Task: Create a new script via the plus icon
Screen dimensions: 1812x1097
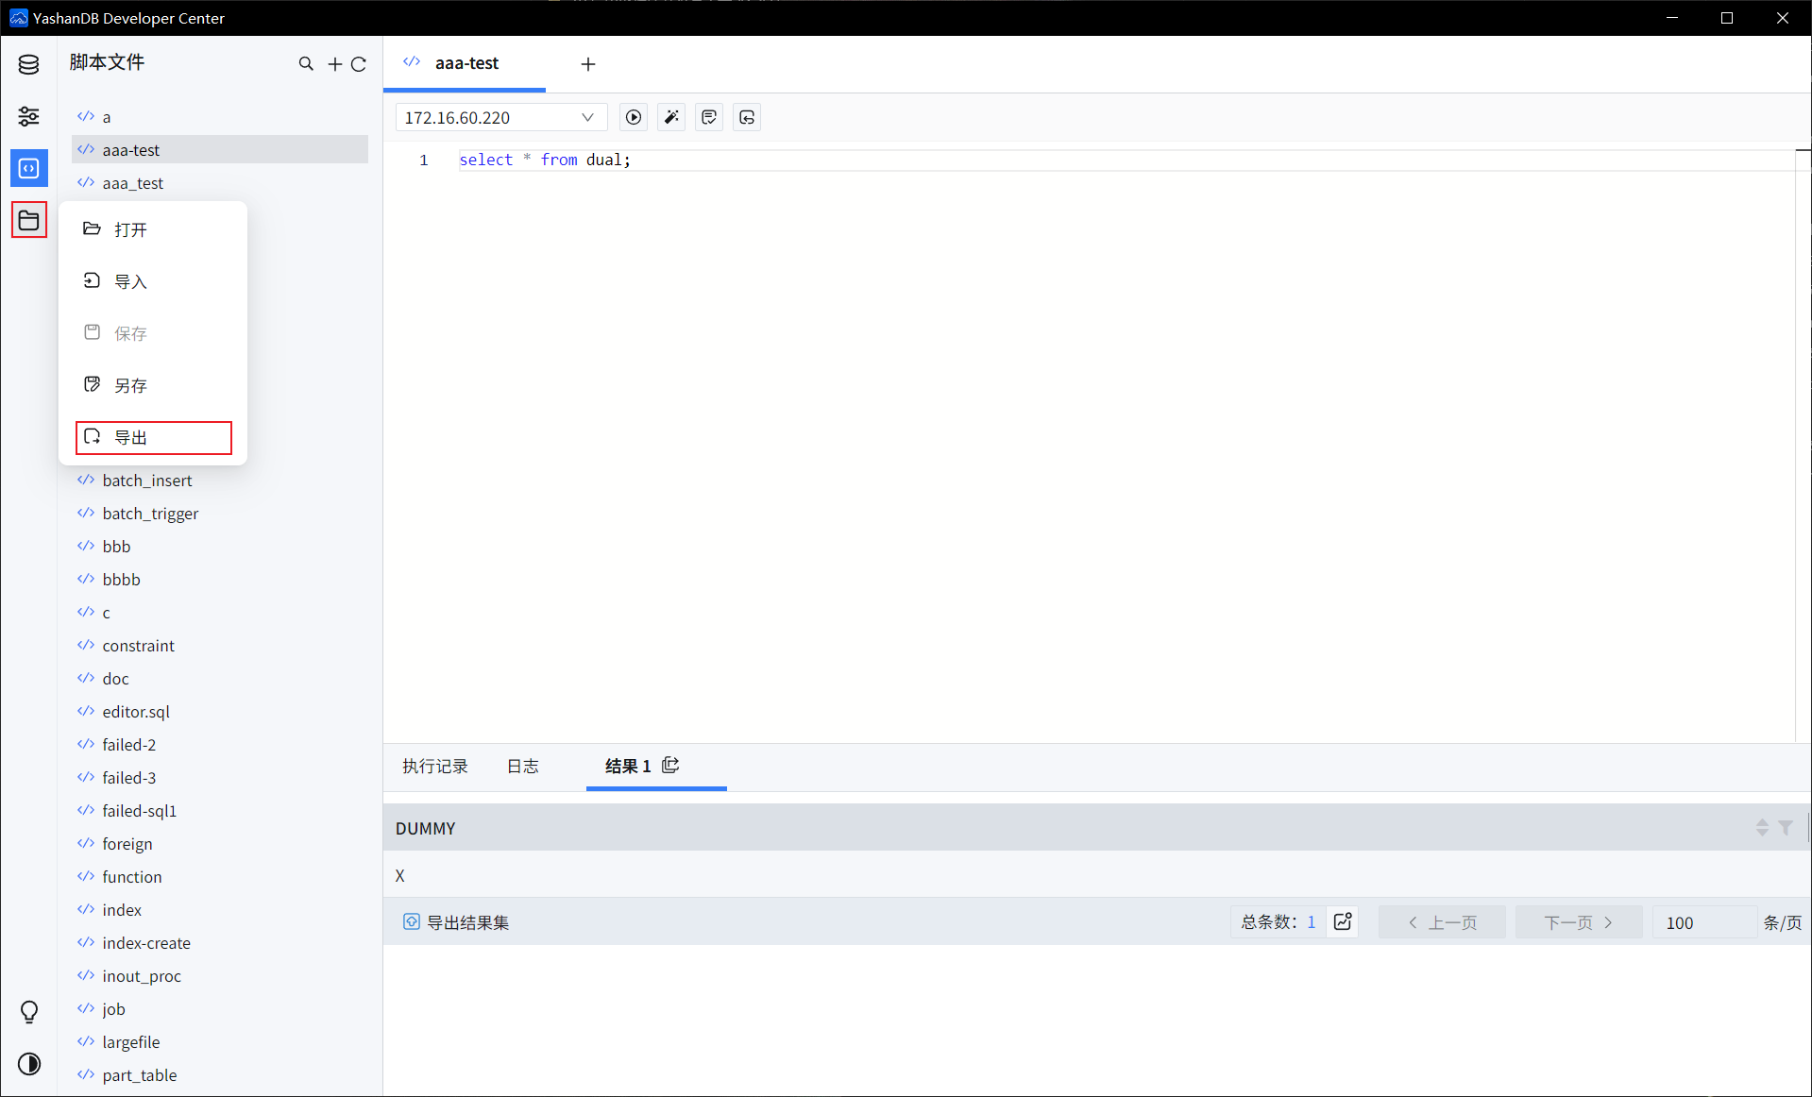Action: click(333, 63)
